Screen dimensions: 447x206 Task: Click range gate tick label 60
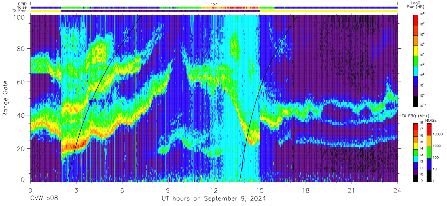21,82
